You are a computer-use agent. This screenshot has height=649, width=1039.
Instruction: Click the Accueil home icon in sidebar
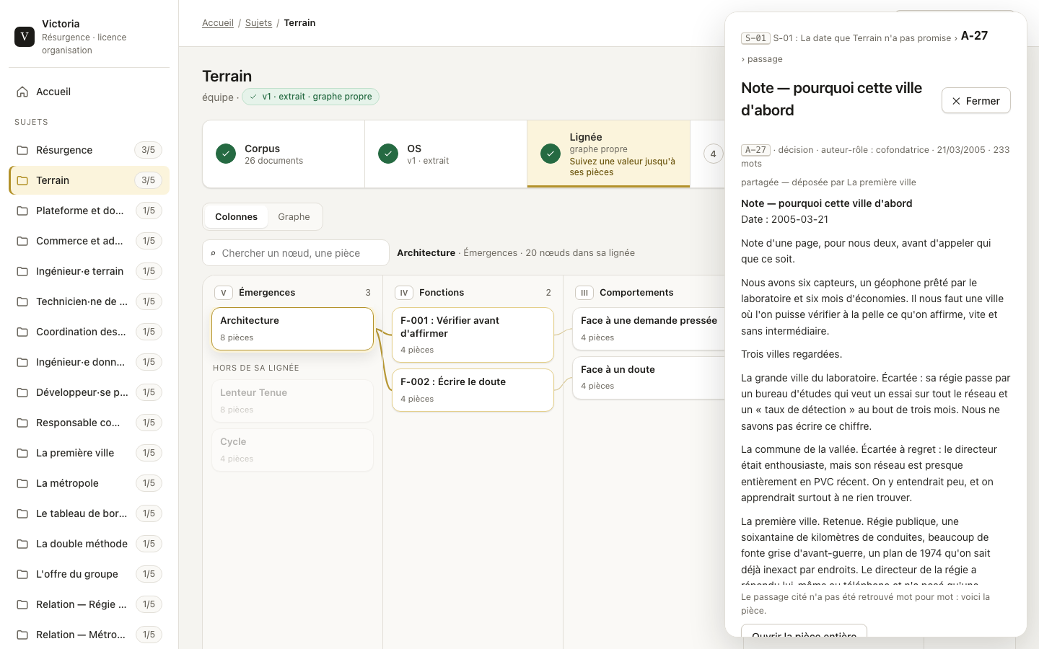[x=22, y=92]
